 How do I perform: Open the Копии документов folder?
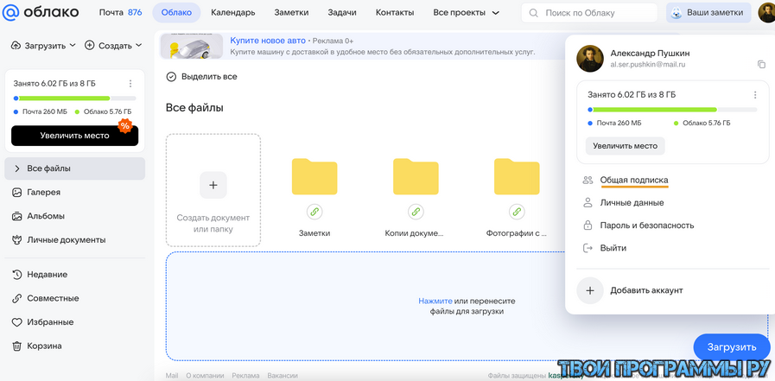tap(415, 177)
